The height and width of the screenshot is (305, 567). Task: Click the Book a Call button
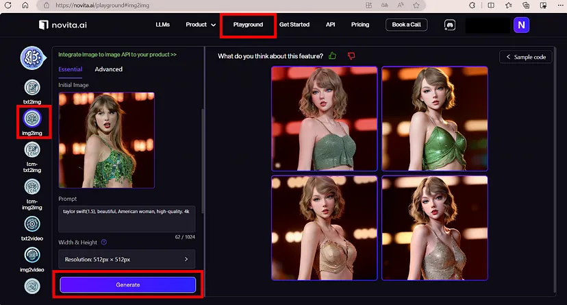pos(407,25)
